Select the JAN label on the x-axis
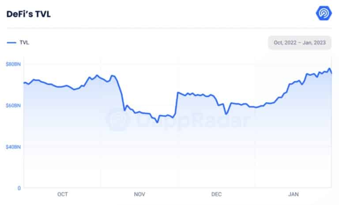339x205 pixels. pyautogui.click(x=294, y=194)
